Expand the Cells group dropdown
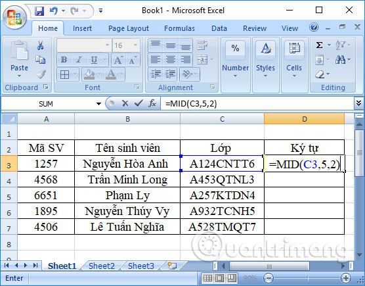Image resolution: width=365 pixels, height=286 pixels. (x=294, y=76)
